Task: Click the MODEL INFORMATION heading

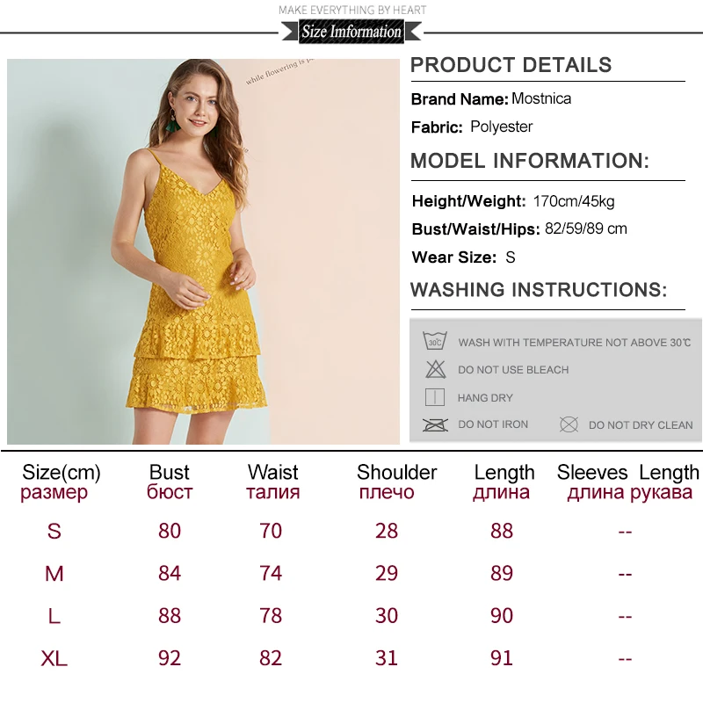Action: (x=530, y=161)
